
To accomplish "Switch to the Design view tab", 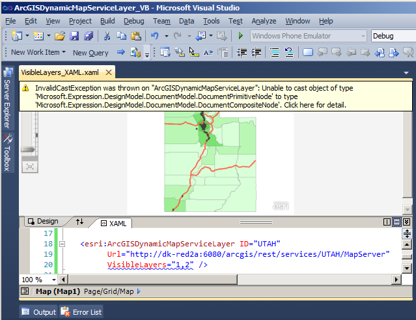I will (44, 221).
